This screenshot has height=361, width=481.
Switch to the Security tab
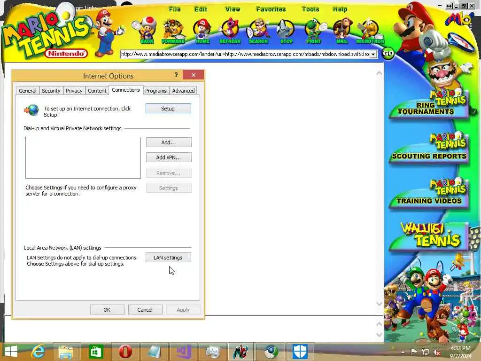point(51,91)
